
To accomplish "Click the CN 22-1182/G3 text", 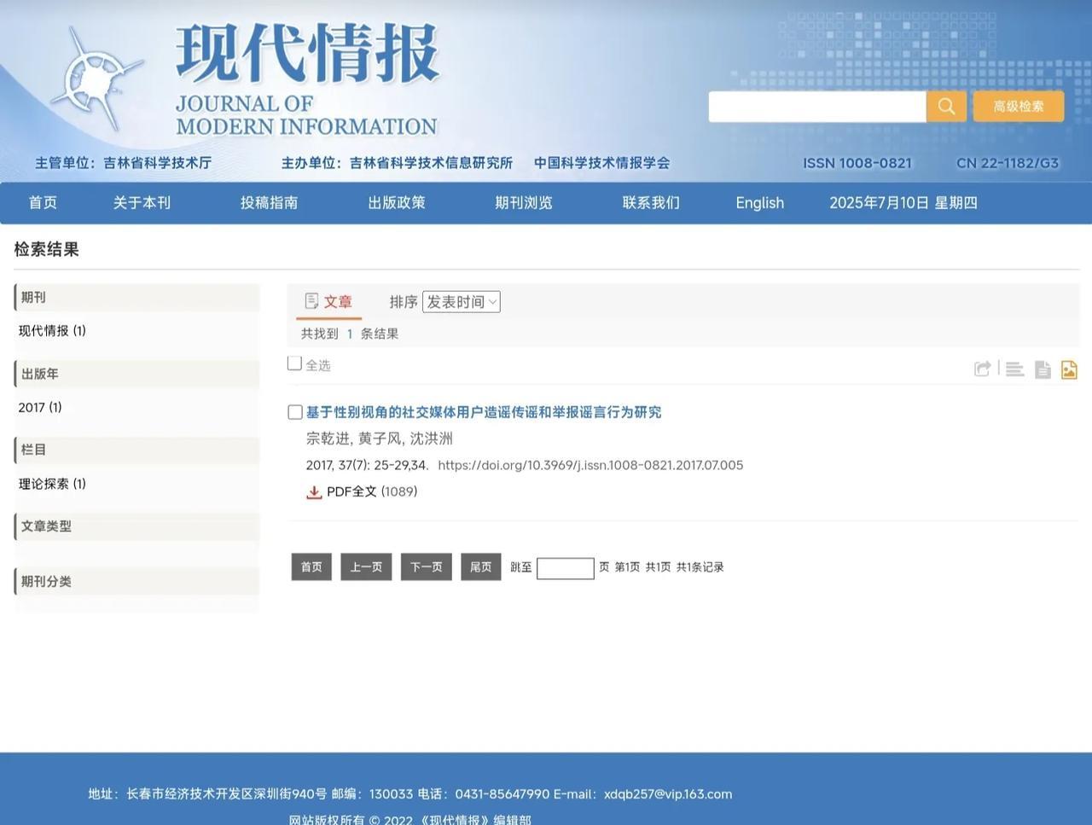I will [1008, 163].
